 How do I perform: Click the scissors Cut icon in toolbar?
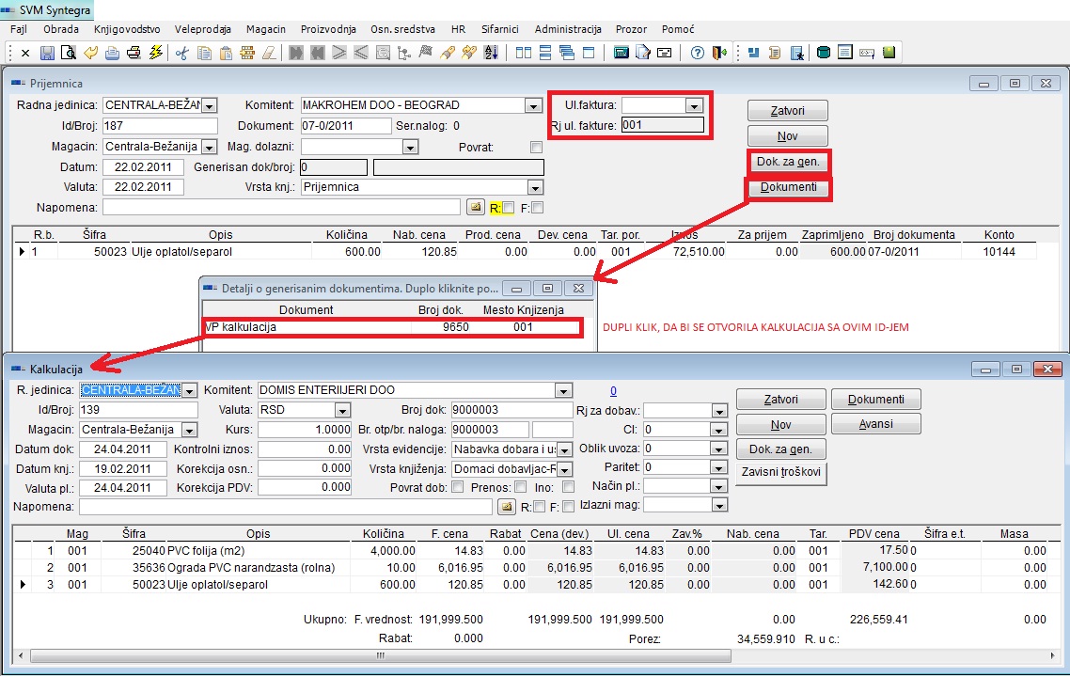181,53
